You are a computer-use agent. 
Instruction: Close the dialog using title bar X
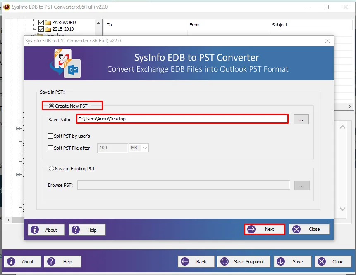(x=327, y=41)
